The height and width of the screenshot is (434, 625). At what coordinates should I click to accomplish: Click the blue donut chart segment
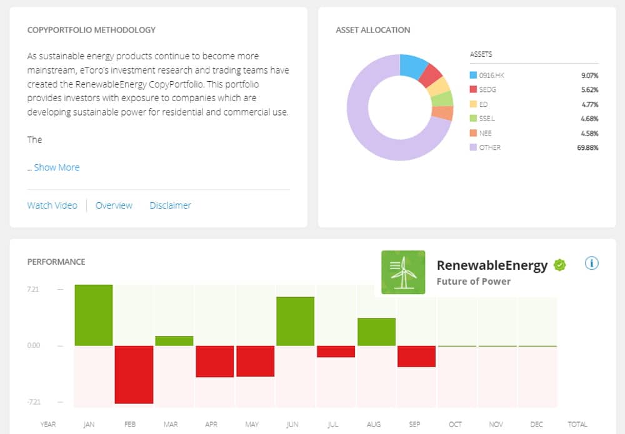(x=412, y=66)
